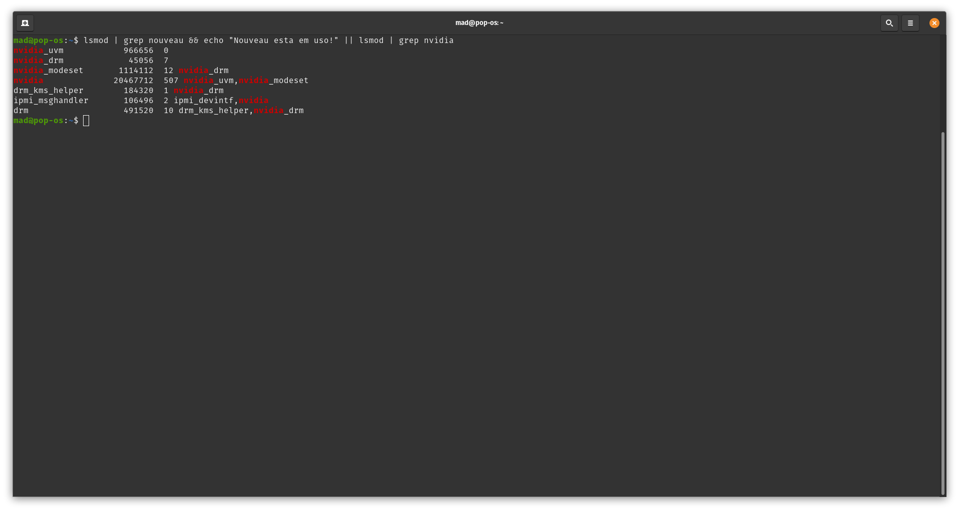
Task: Click the drm_kms_helper module name
Action: click(49, 91)
